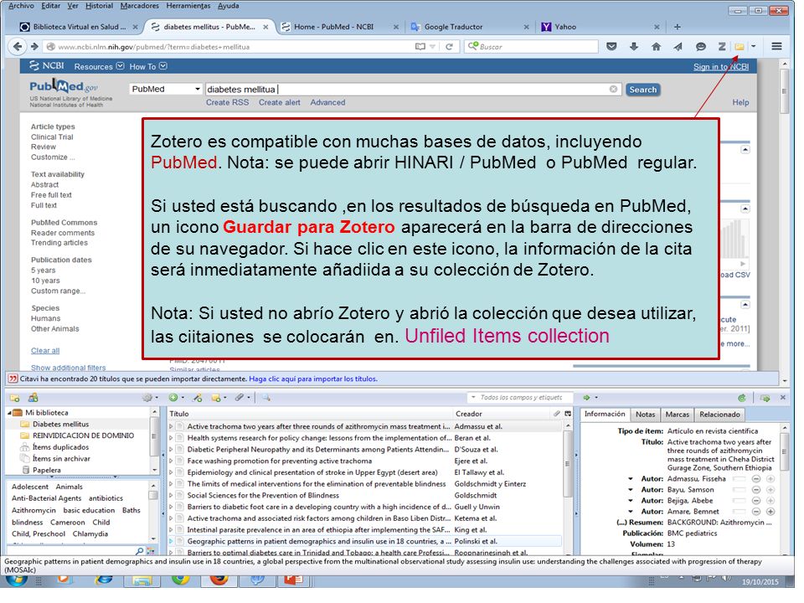Open the Marcadores menu
804x603 pixels.
[140, 6]
